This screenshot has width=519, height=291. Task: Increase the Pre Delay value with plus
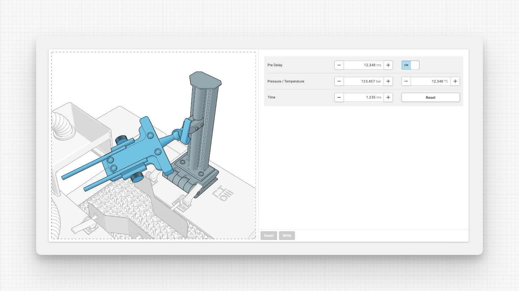[388, 65]
